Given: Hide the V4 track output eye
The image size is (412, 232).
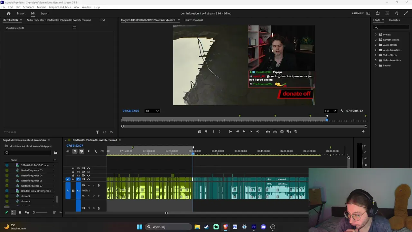Looking at the screenshot, I should click(x=89, y=168).
